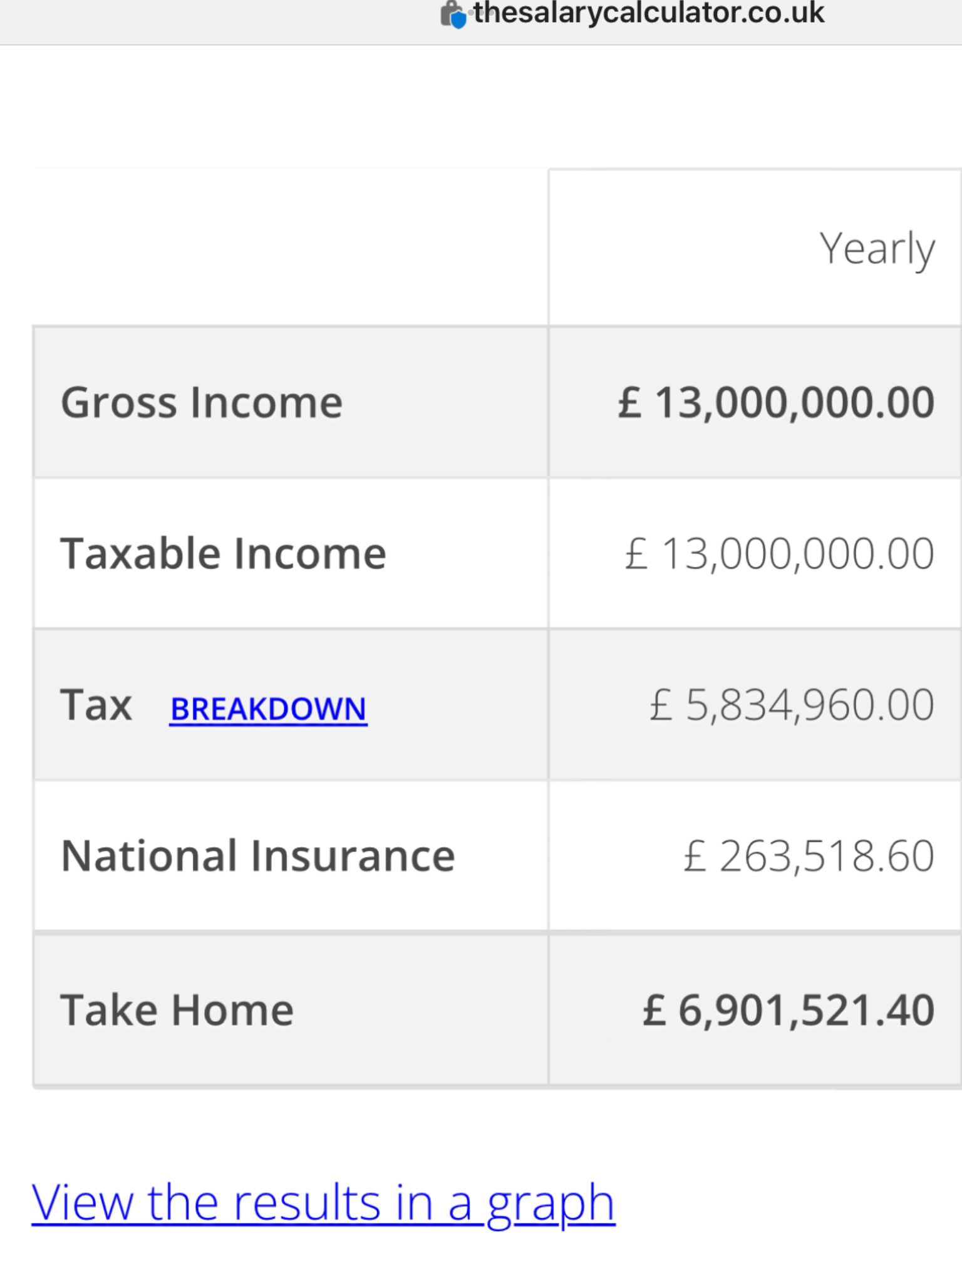Viewport: 962px width, 1283px height.
Task: Open the tax BREAKDOWN link
Action: [x=268, y=710]
